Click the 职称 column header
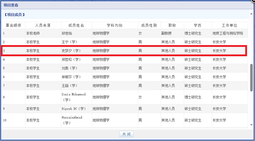This screenshot has width=255, height=141. pyautogui.click(x=172, y=25)
